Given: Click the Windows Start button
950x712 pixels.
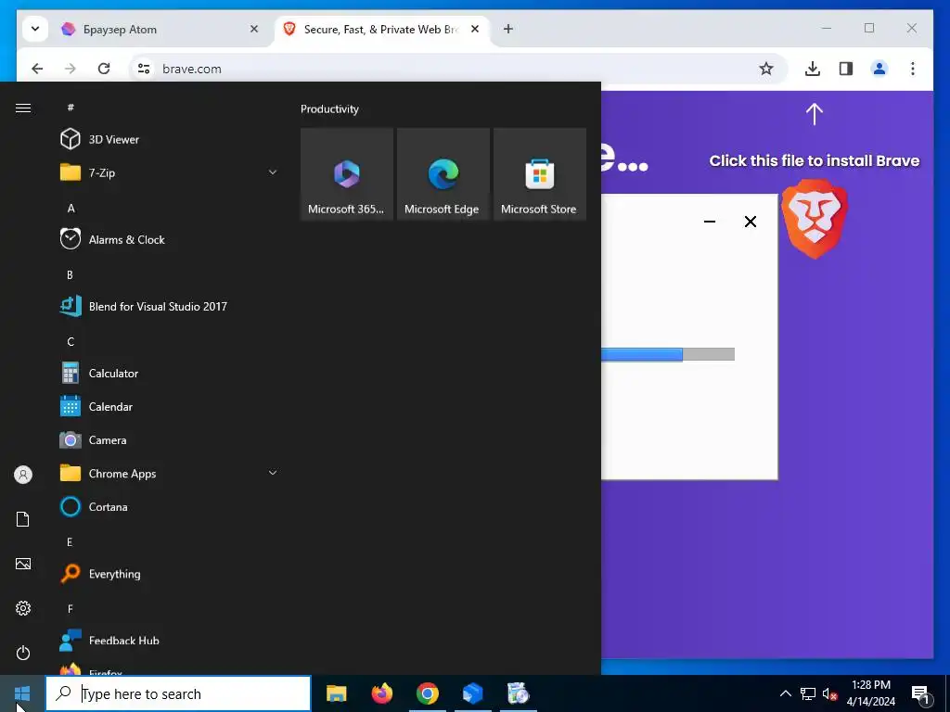Looking at the screenshot, I should click(22, 693).
